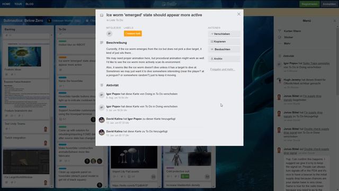Image resolution: width=339 pixels, height=191 pixels.
Task: Click the Backlog list header
Action: click(x=10, y=29)
